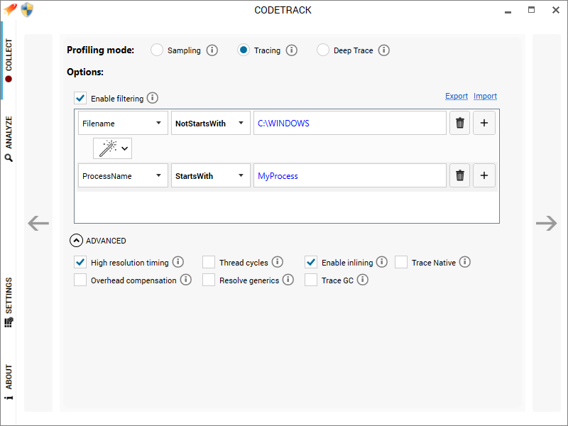Open the Filename filter type dropdown
Screen dimensions: 568x426
(x=123, y=123)
